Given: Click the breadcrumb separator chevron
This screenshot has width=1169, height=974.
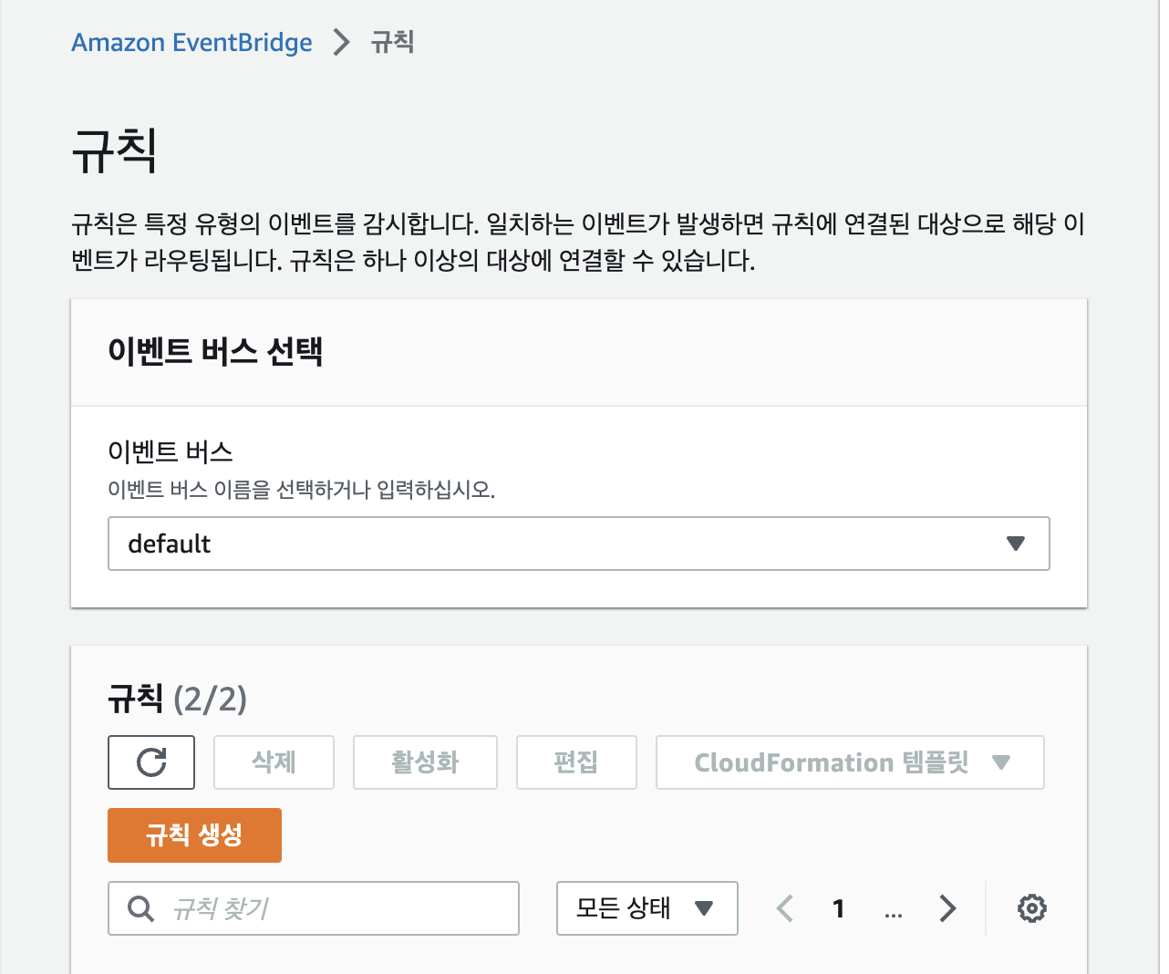Looking at the screenshot, I should coord(341,42).
